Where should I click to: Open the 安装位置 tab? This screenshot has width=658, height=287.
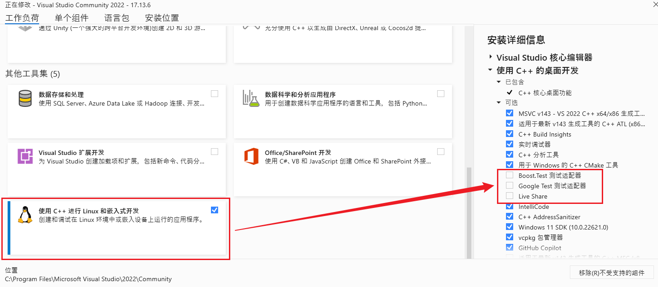pos(162,18)
